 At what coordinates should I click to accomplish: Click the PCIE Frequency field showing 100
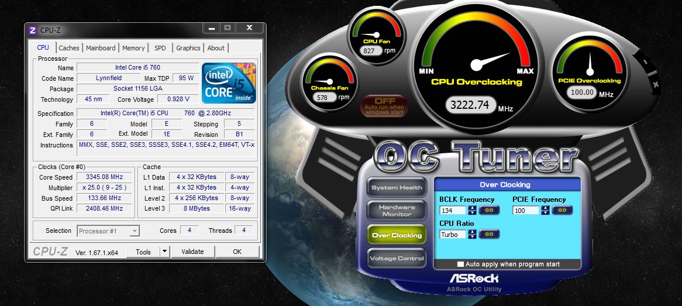(x=526, y=210)
